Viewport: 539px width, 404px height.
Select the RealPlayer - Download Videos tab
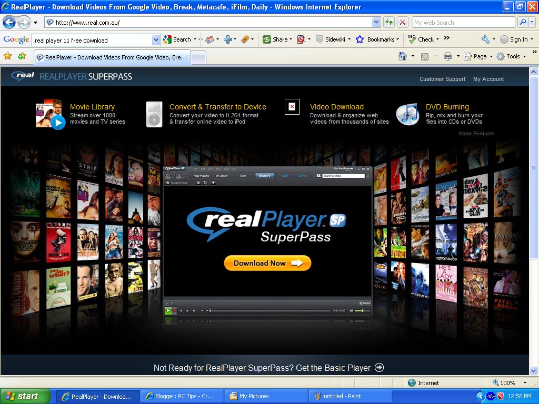[112, 57]
